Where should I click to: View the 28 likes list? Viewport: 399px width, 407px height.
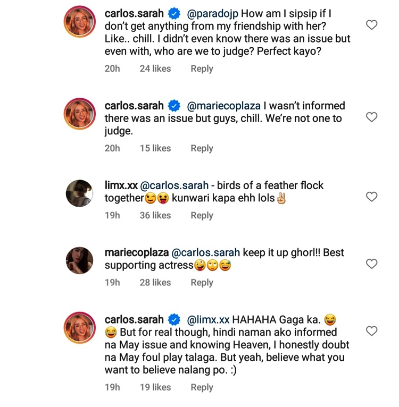155,282
